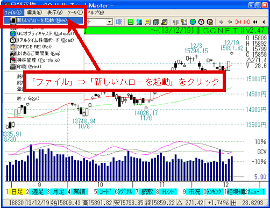The width and height of the screenshot is (270, 208).
Task: Click the gray right arrow toolbar icon
Action: tap(221, 22)
